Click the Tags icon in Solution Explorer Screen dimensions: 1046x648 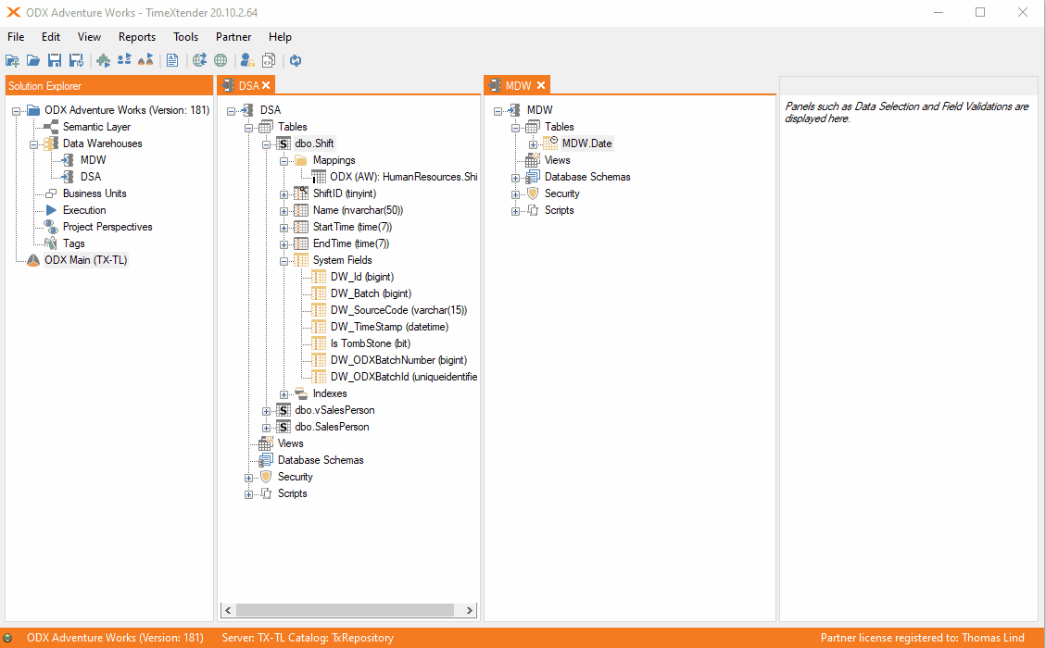click(x=51, y=243)
